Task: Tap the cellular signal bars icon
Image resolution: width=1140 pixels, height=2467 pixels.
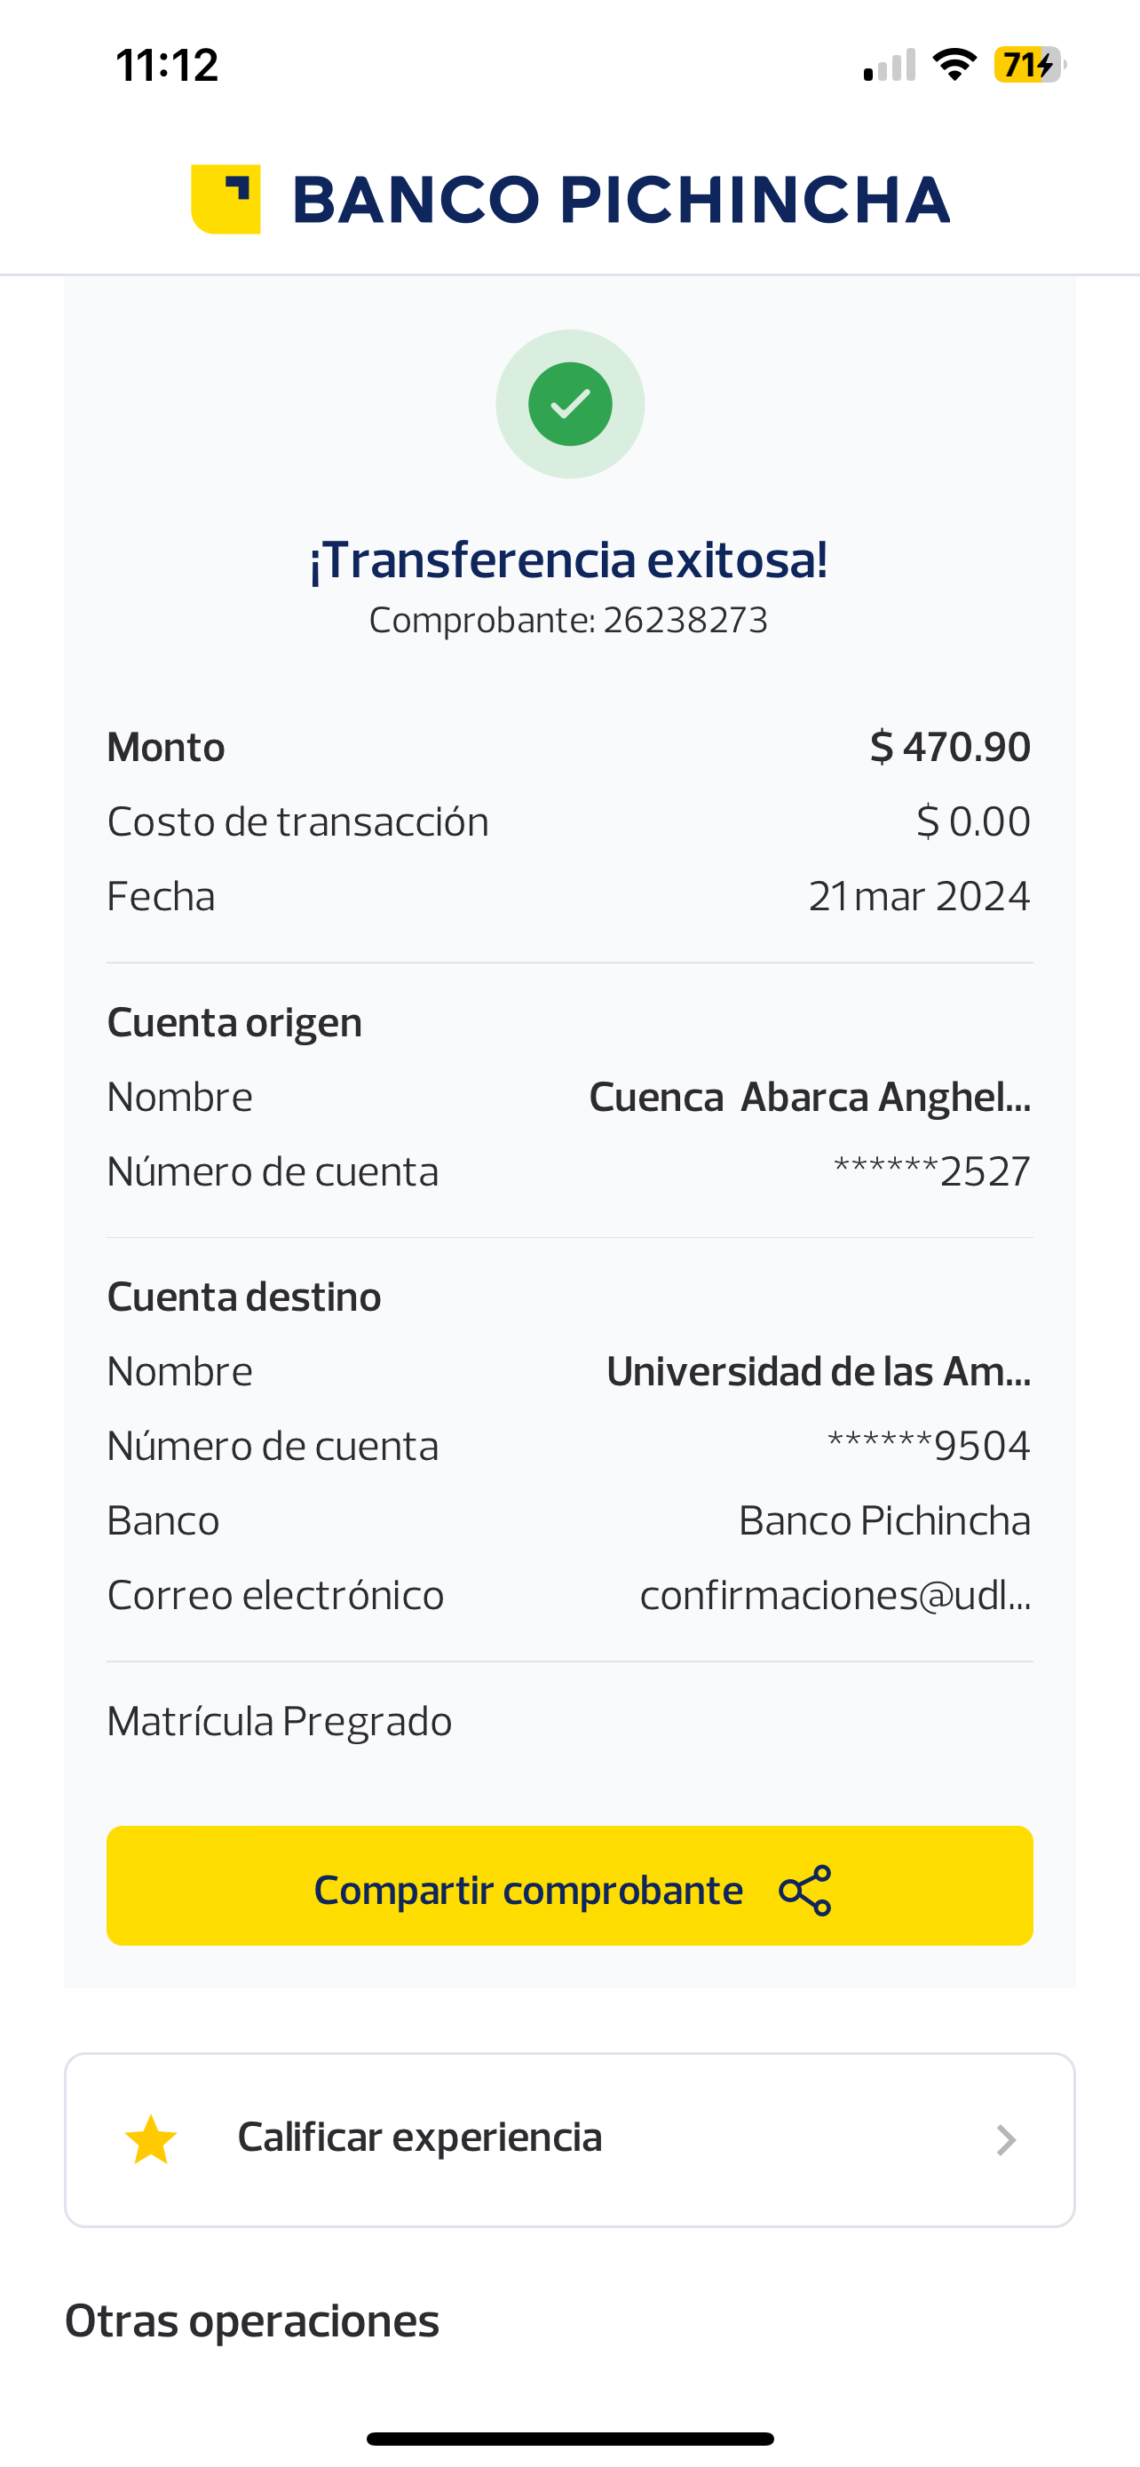Action: (890, 65)
